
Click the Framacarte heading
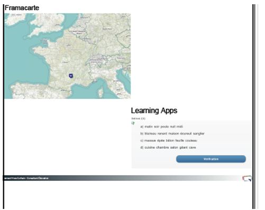tap(22, 8)
